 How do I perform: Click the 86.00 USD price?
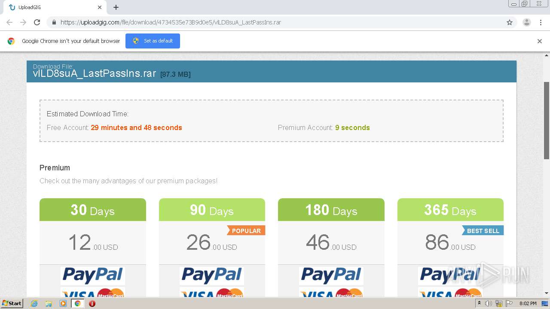tap(450, 243)
